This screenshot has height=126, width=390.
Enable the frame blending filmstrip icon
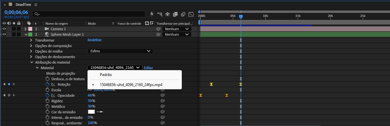coord(175,14)
